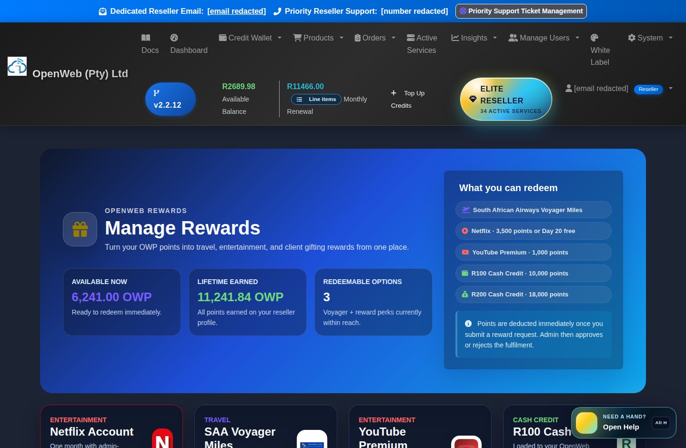Click the dedicated reseller email link

(x=237, y=11)
